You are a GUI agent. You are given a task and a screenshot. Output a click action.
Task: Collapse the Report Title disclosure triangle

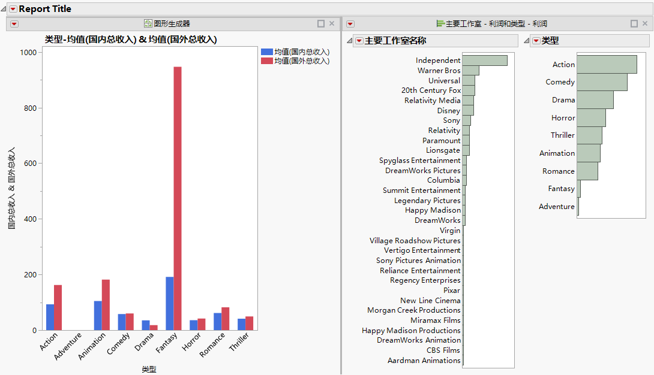4,9
